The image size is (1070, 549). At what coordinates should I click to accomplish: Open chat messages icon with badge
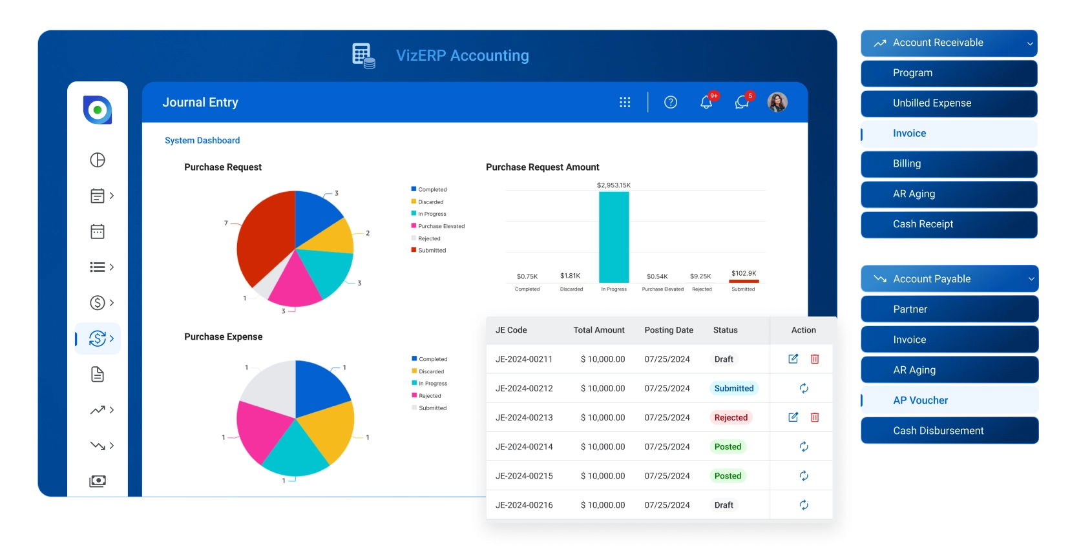point(742,102)
